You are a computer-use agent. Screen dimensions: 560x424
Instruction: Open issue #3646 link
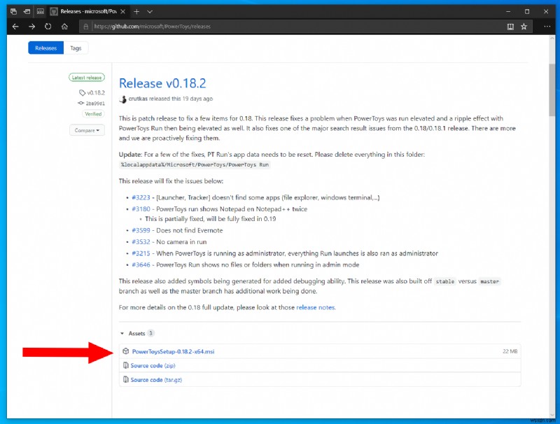(141, 264)
